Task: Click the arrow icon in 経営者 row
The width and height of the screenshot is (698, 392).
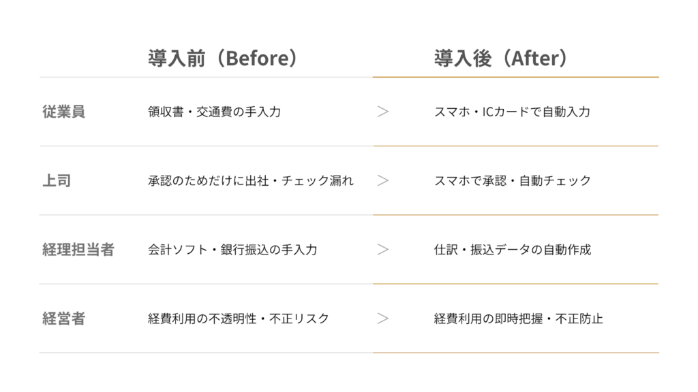Action: tap(383, 318)
